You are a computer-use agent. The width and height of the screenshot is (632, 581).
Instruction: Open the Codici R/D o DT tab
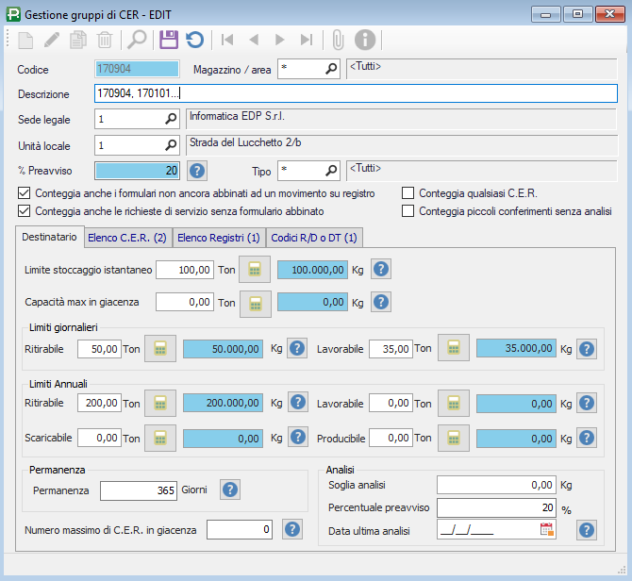point(315,238)
